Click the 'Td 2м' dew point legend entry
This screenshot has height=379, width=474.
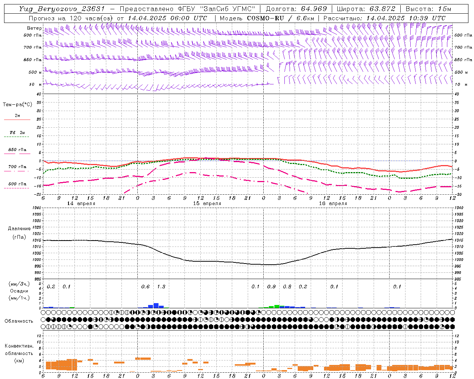pyautogui.click(x=17, y=133)
